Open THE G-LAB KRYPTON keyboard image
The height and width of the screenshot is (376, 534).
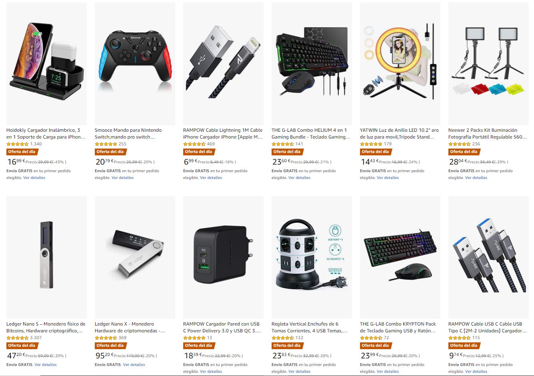pyautogui.click(x=400, y=257)
